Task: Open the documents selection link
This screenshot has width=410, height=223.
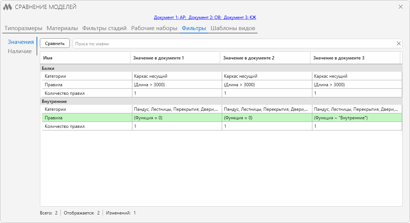Action: [205, 17]
